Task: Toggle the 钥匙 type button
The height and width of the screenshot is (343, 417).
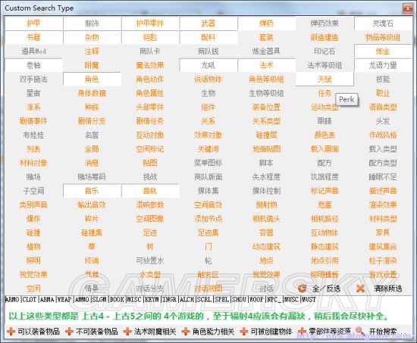Action: (150, 37)
